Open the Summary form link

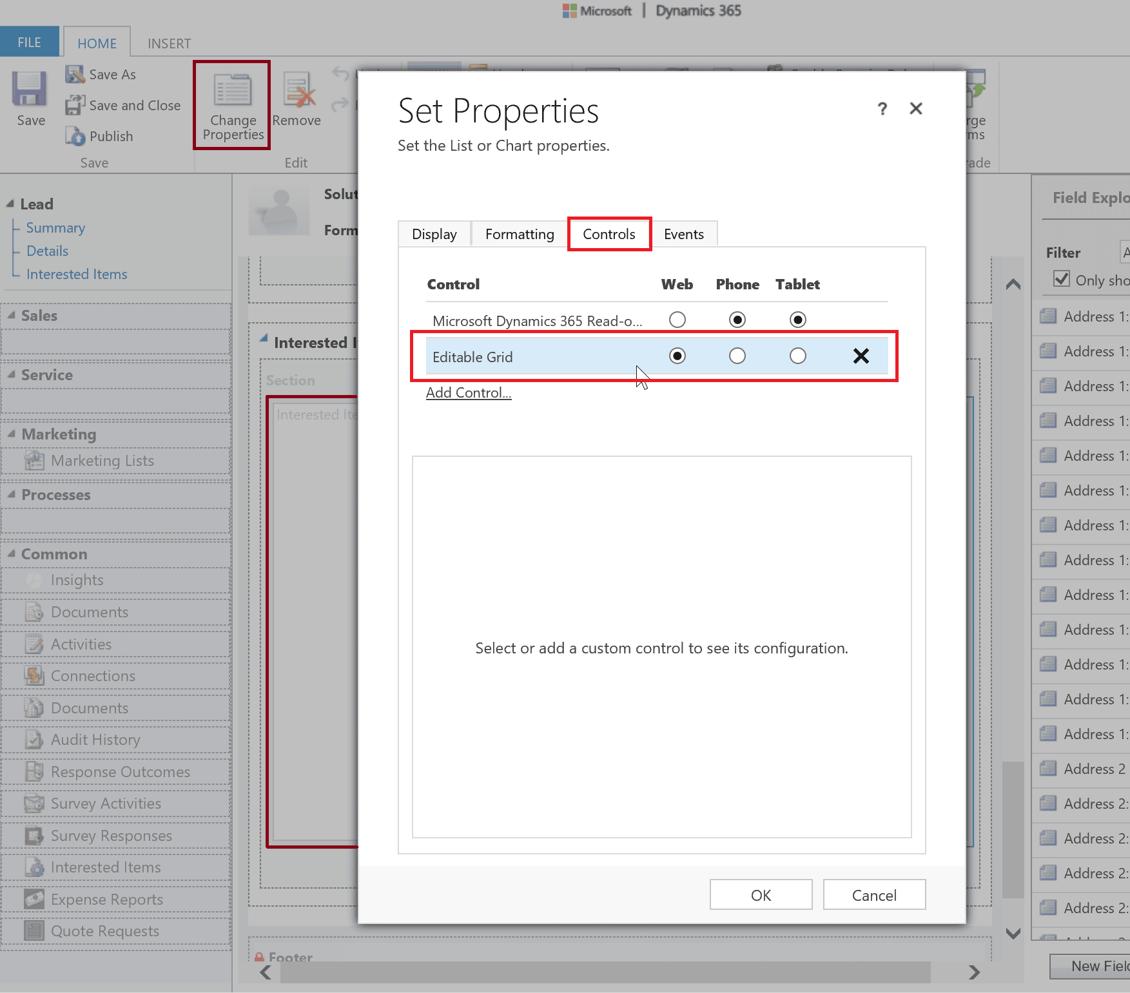click(55, 227)
